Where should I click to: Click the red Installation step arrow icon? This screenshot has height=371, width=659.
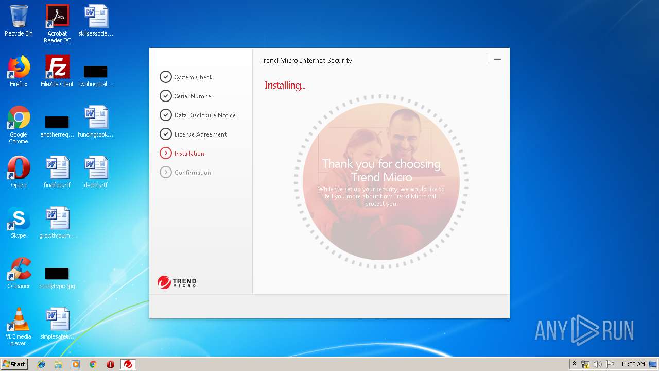(165, 153)
